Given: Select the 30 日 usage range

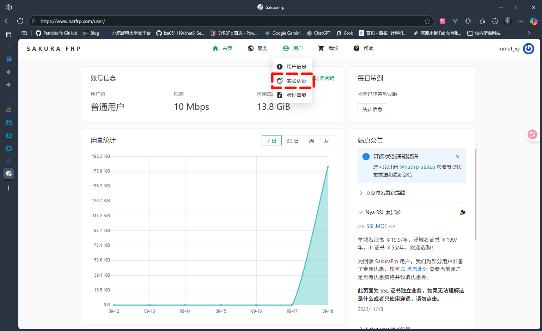Looking at the screenshot, I should 293,140.
